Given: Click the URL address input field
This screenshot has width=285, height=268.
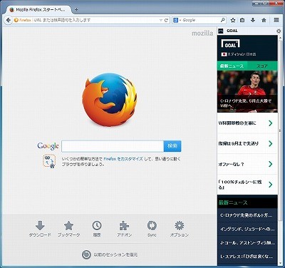Looking at the screenshot, I should click(95, 20).
